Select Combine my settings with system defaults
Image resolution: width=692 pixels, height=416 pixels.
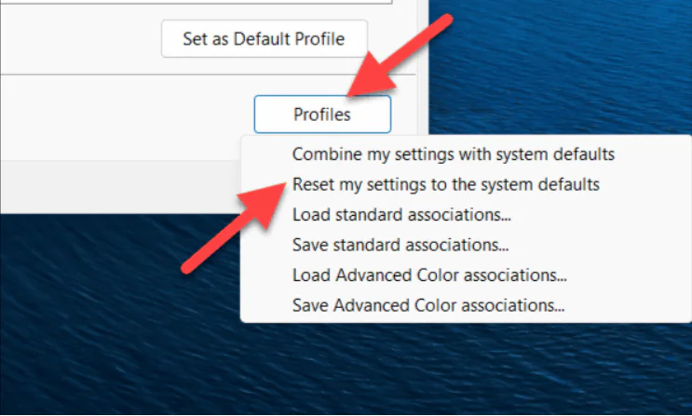[454, 153]
